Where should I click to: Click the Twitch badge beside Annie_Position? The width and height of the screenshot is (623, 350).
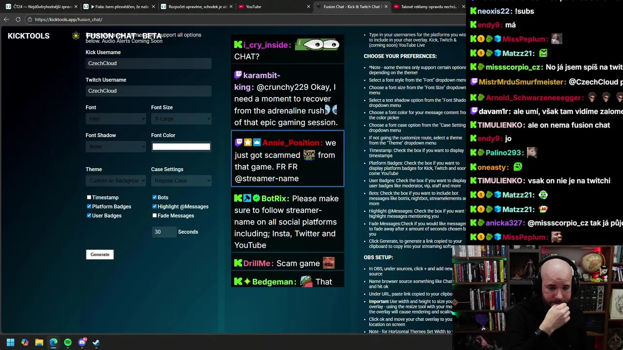pyautogui.click(x=238, y=142)
